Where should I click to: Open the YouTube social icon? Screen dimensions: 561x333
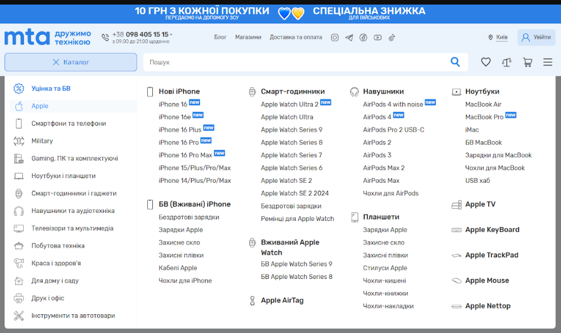(x=377, y=37)
